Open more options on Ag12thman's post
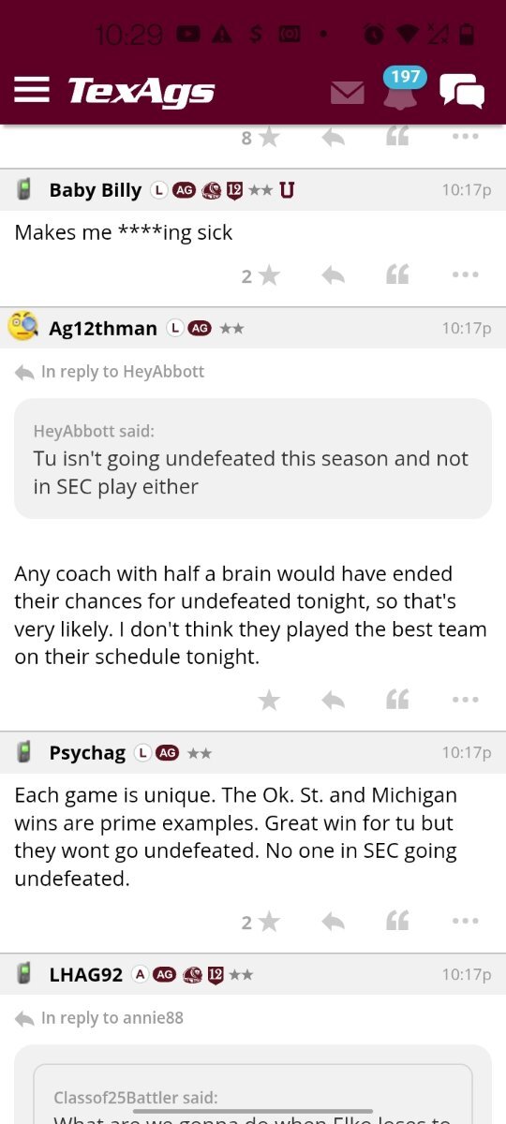The width and height of the screenshot is (506, 1124). pos(465,700)
